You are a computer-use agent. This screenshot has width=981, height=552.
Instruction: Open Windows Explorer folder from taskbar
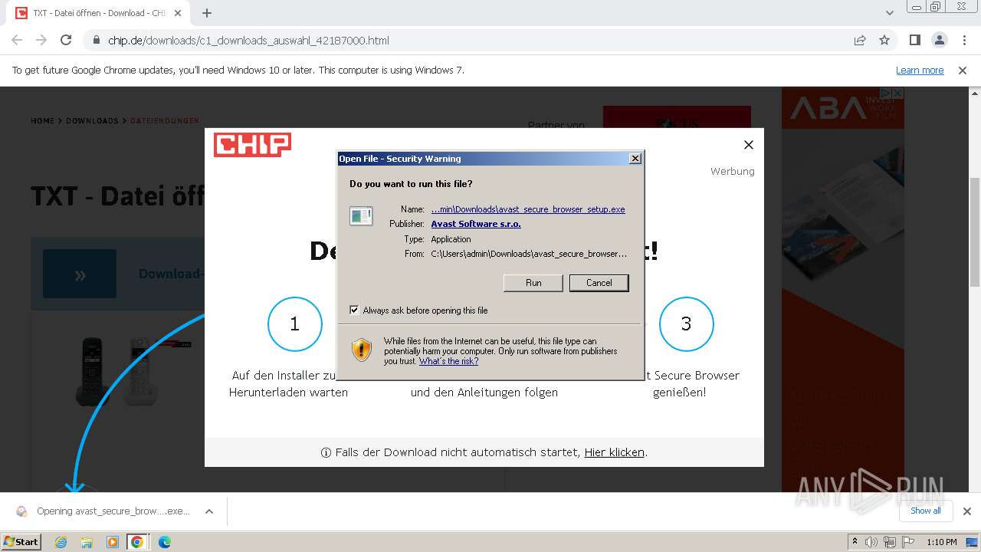[87, 542]
